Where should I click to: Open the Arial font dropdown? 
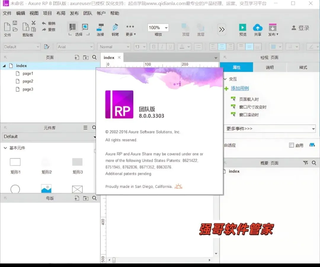click(x=75, y=47)
